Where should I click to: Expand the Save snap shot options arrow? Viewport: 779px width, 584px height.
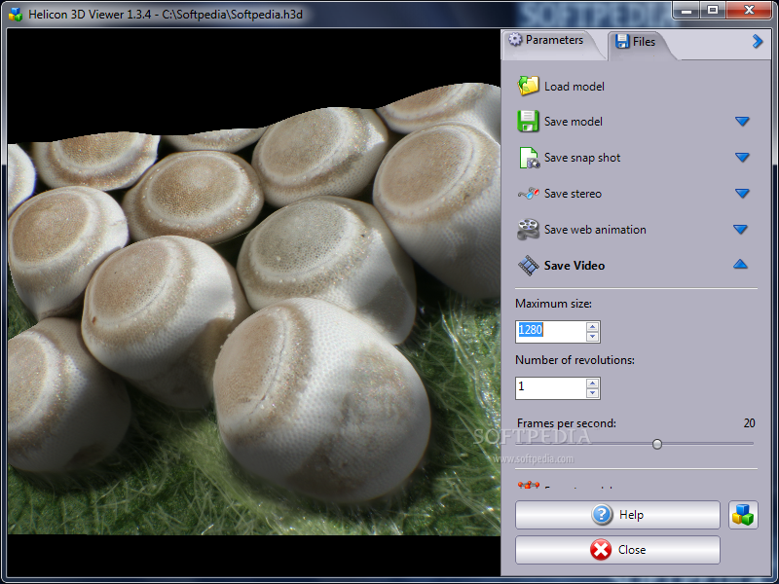coord(742,158)
